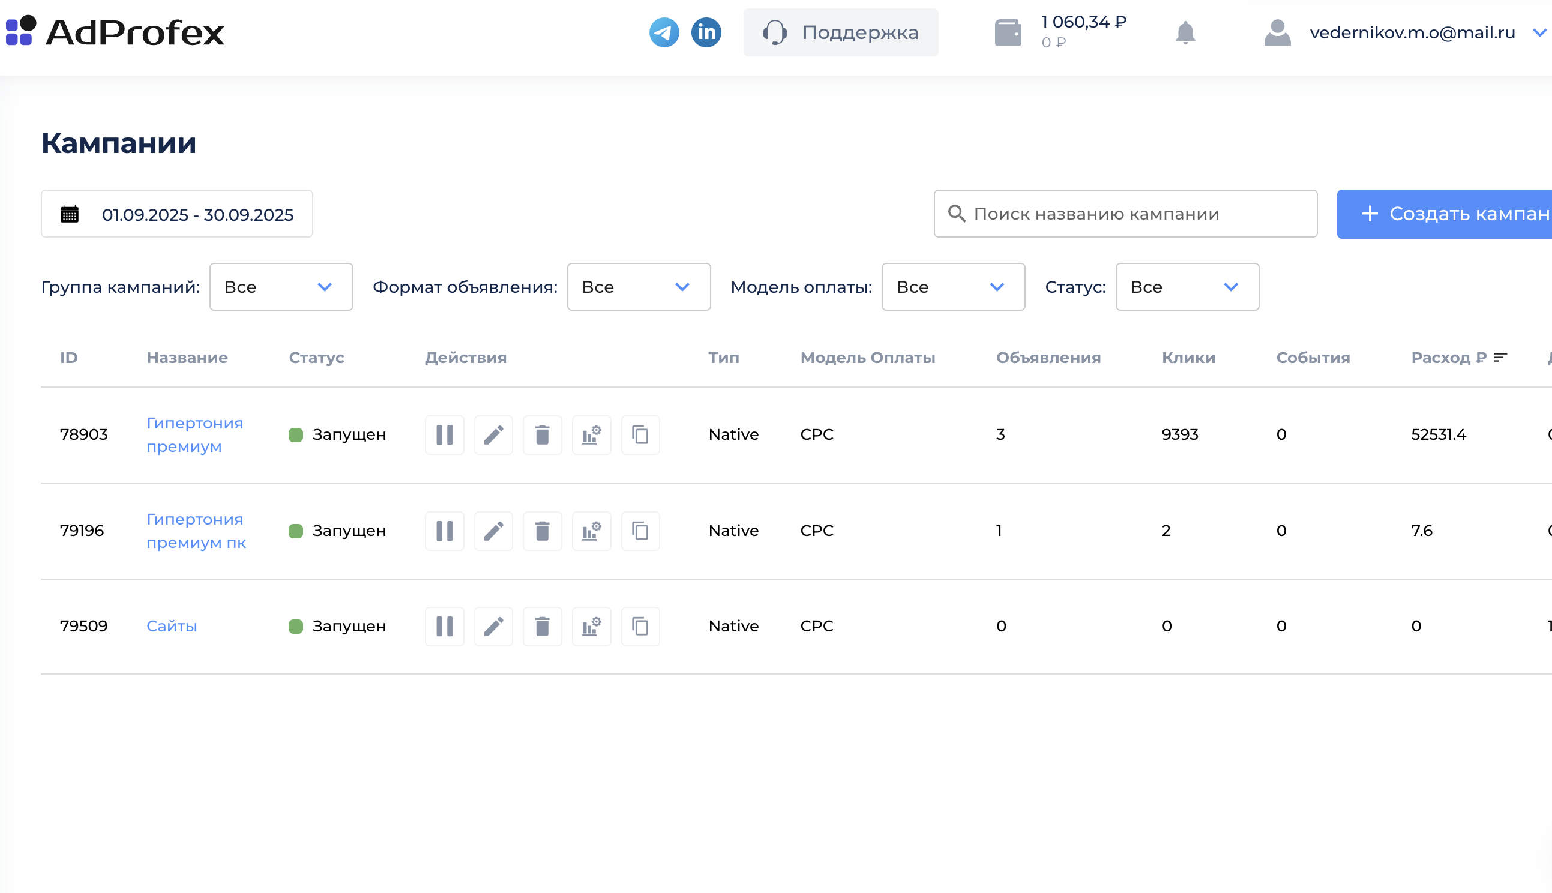Expand the Формат объявления dropdown
The image size is (1552, 893).
[x=639, y=287]
